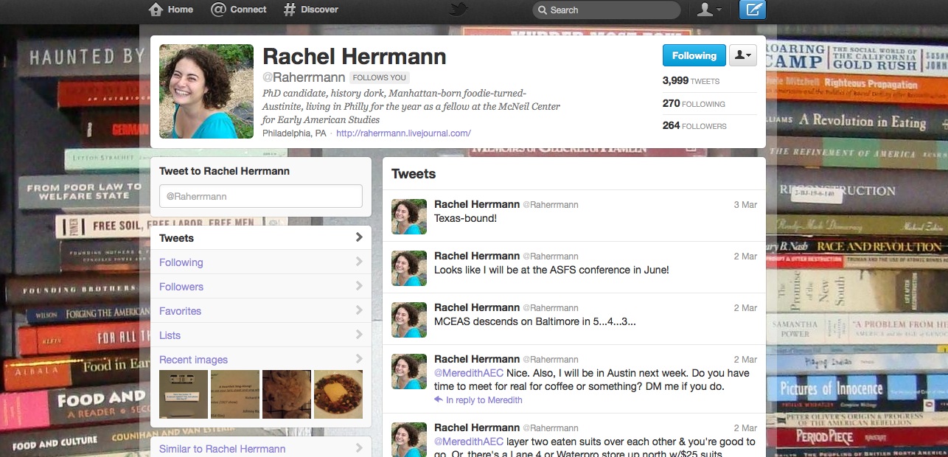Viewport: 948px width, 457px height.
Task: Open the account profile menu in the top bar
Action: [x=709, y=10]
